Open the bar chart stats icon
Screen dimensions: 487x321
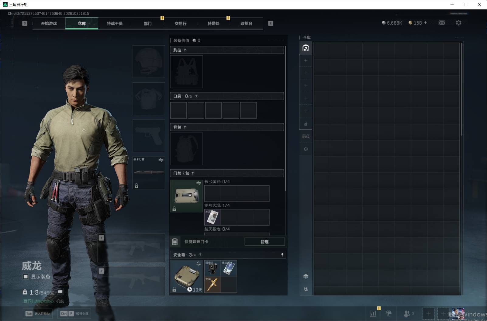point(373,313)
